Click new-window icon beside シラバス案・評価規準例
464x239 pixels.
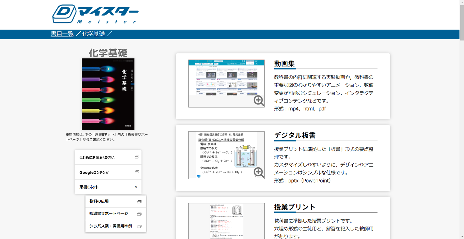click(x=139, y=226)
